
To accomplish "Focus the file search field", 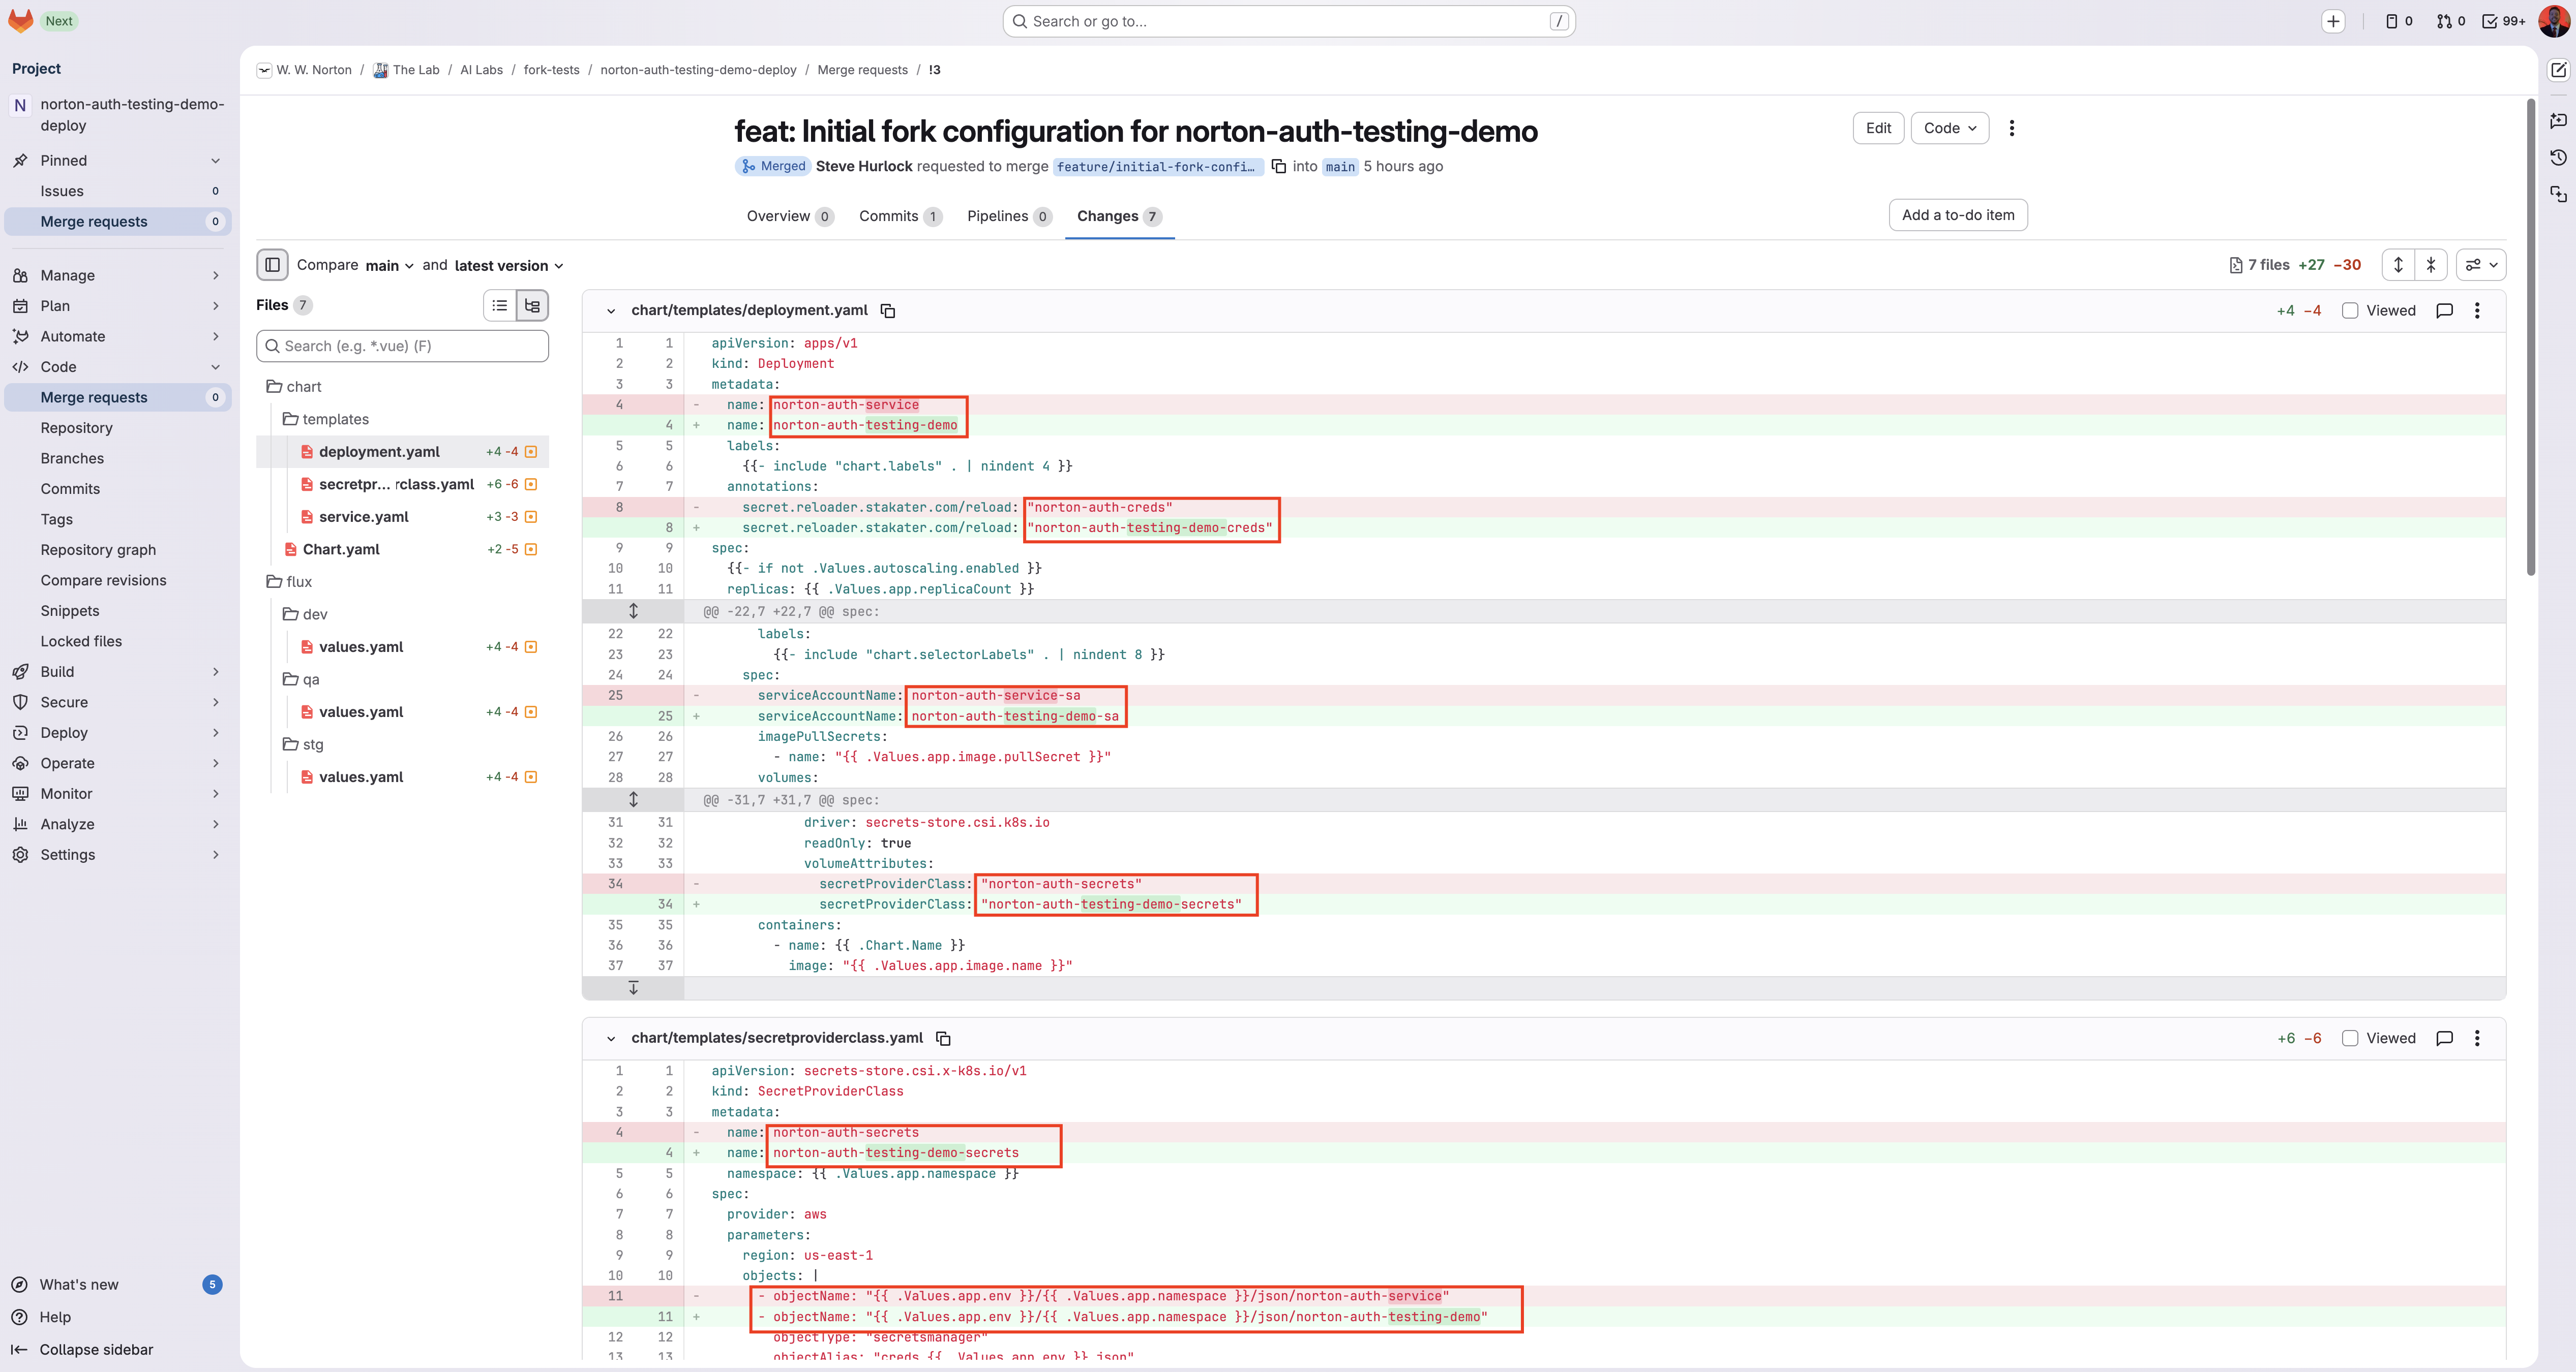I will 402,347.
